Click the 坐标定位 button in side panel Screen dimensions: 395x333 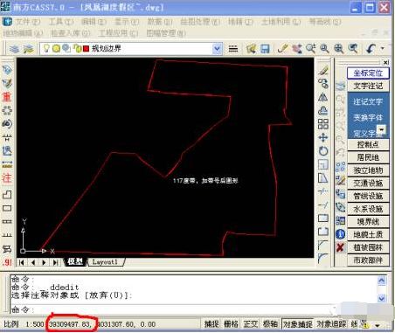point(368,73)
